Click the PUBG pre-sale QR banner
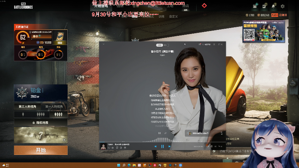 pyautogui.click(x=264, y=31)
